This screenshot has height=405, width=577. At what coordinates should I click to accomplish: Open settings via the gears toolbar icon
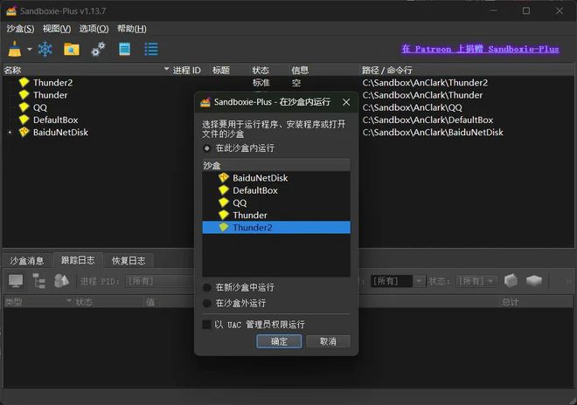point(98,49)
